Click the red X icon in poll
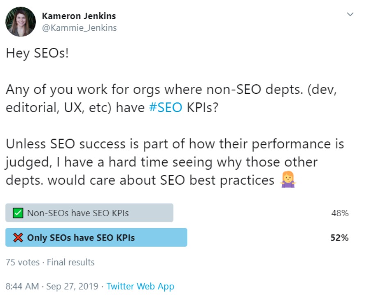The image size is (368, 297). click(x=18, y=238)
